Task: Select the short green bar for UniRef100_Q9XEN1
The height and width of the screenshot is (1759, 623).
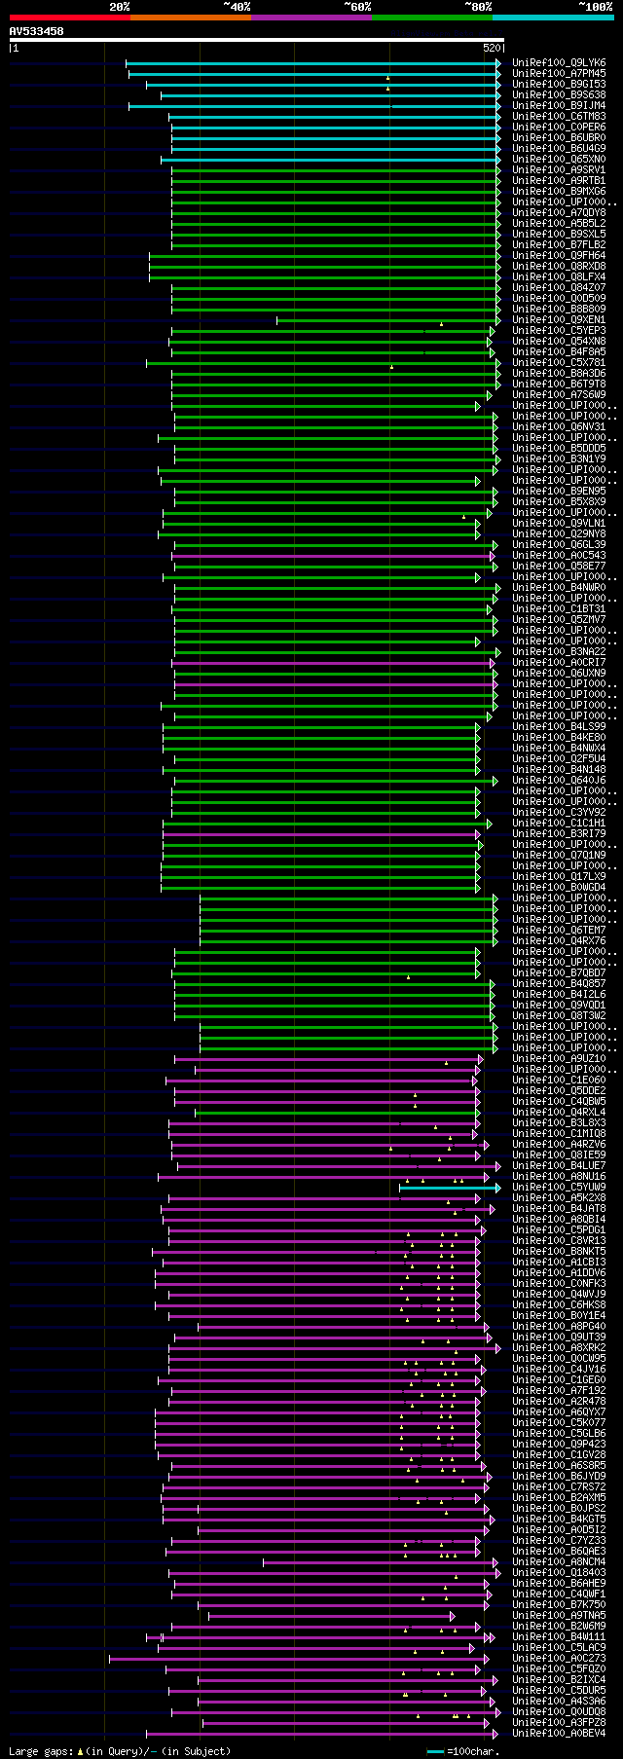Action: 388,320
